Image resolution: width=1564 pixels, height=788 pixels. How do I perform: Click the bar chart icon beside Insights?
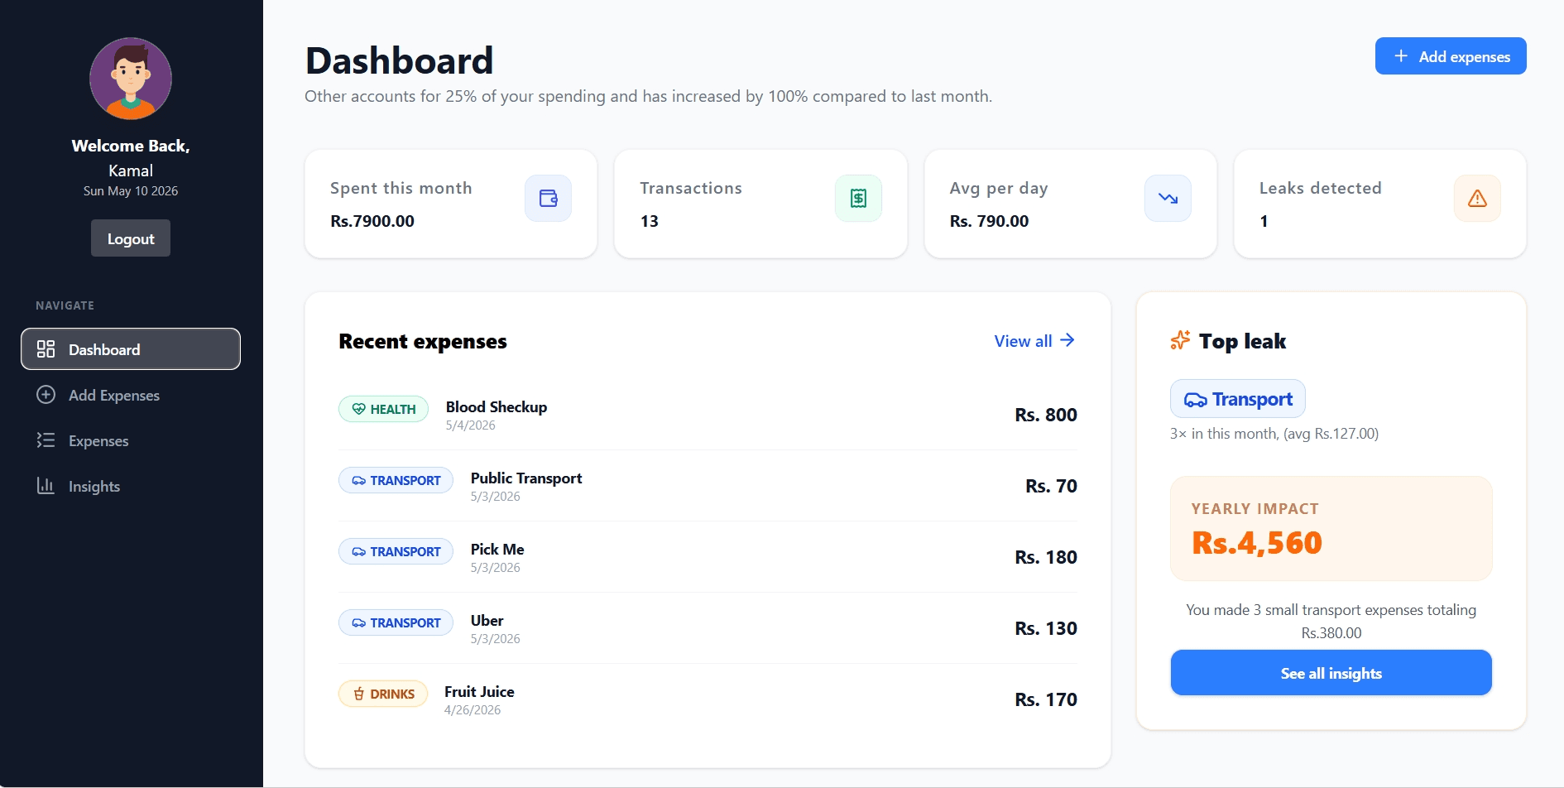click(46, 486)
